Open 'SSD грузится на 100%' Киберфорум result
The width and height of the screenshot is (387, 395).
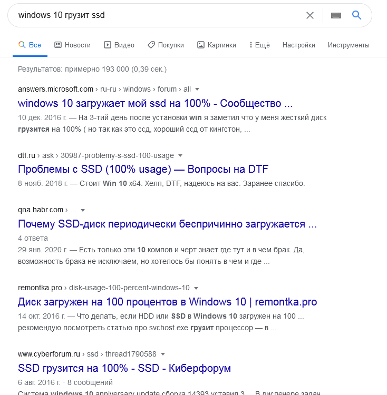tap(124, 368)
